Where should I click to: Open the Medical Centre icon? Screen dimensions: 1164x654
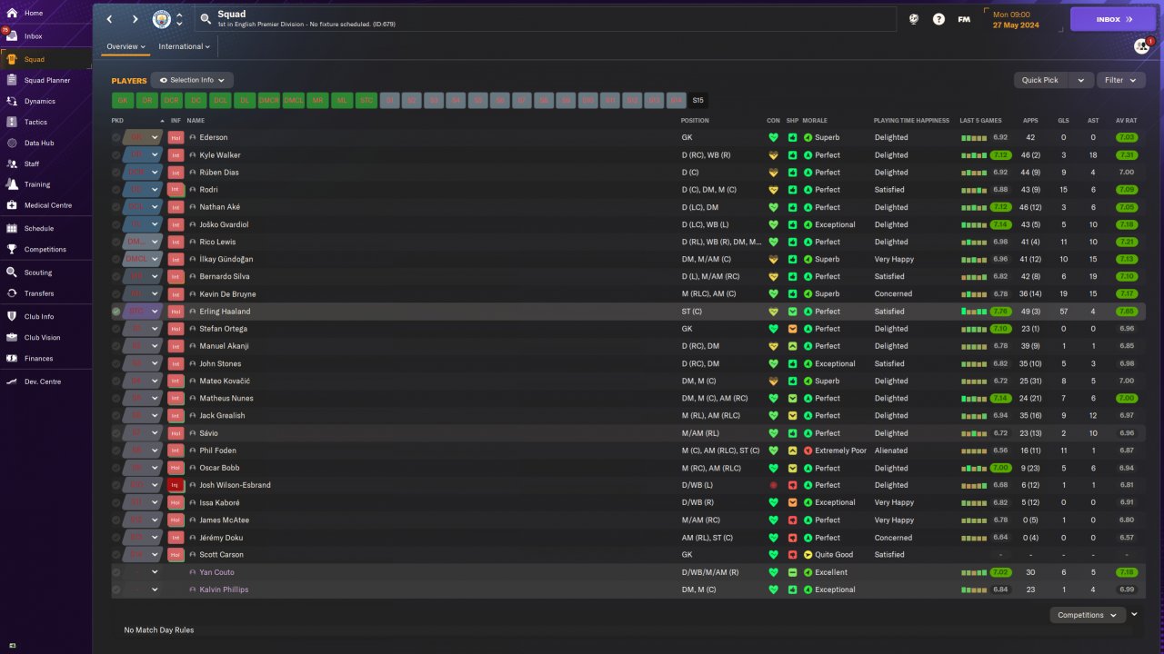(12, 205)
